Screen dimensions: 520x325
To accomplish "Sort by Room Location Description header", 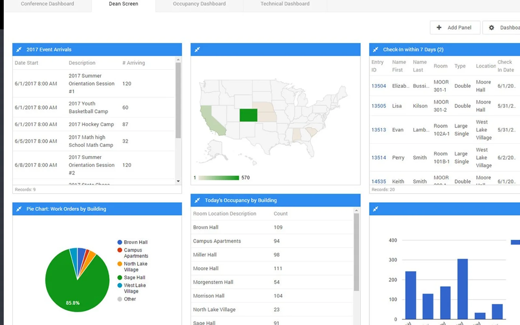I will click(x=225, y=214).
